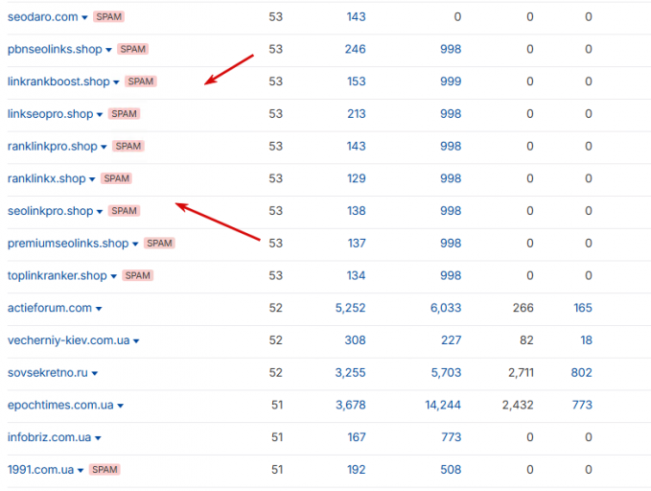Click the SPAM badge beside linkrankboost.shop
Screen dimensions: 651x491
click(141, 82)
